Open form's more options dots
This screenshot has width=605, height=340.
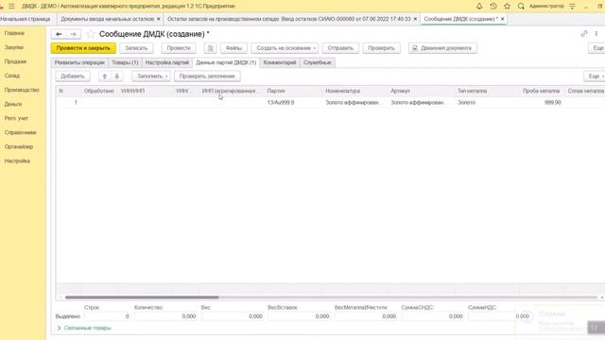pos(596,34)
